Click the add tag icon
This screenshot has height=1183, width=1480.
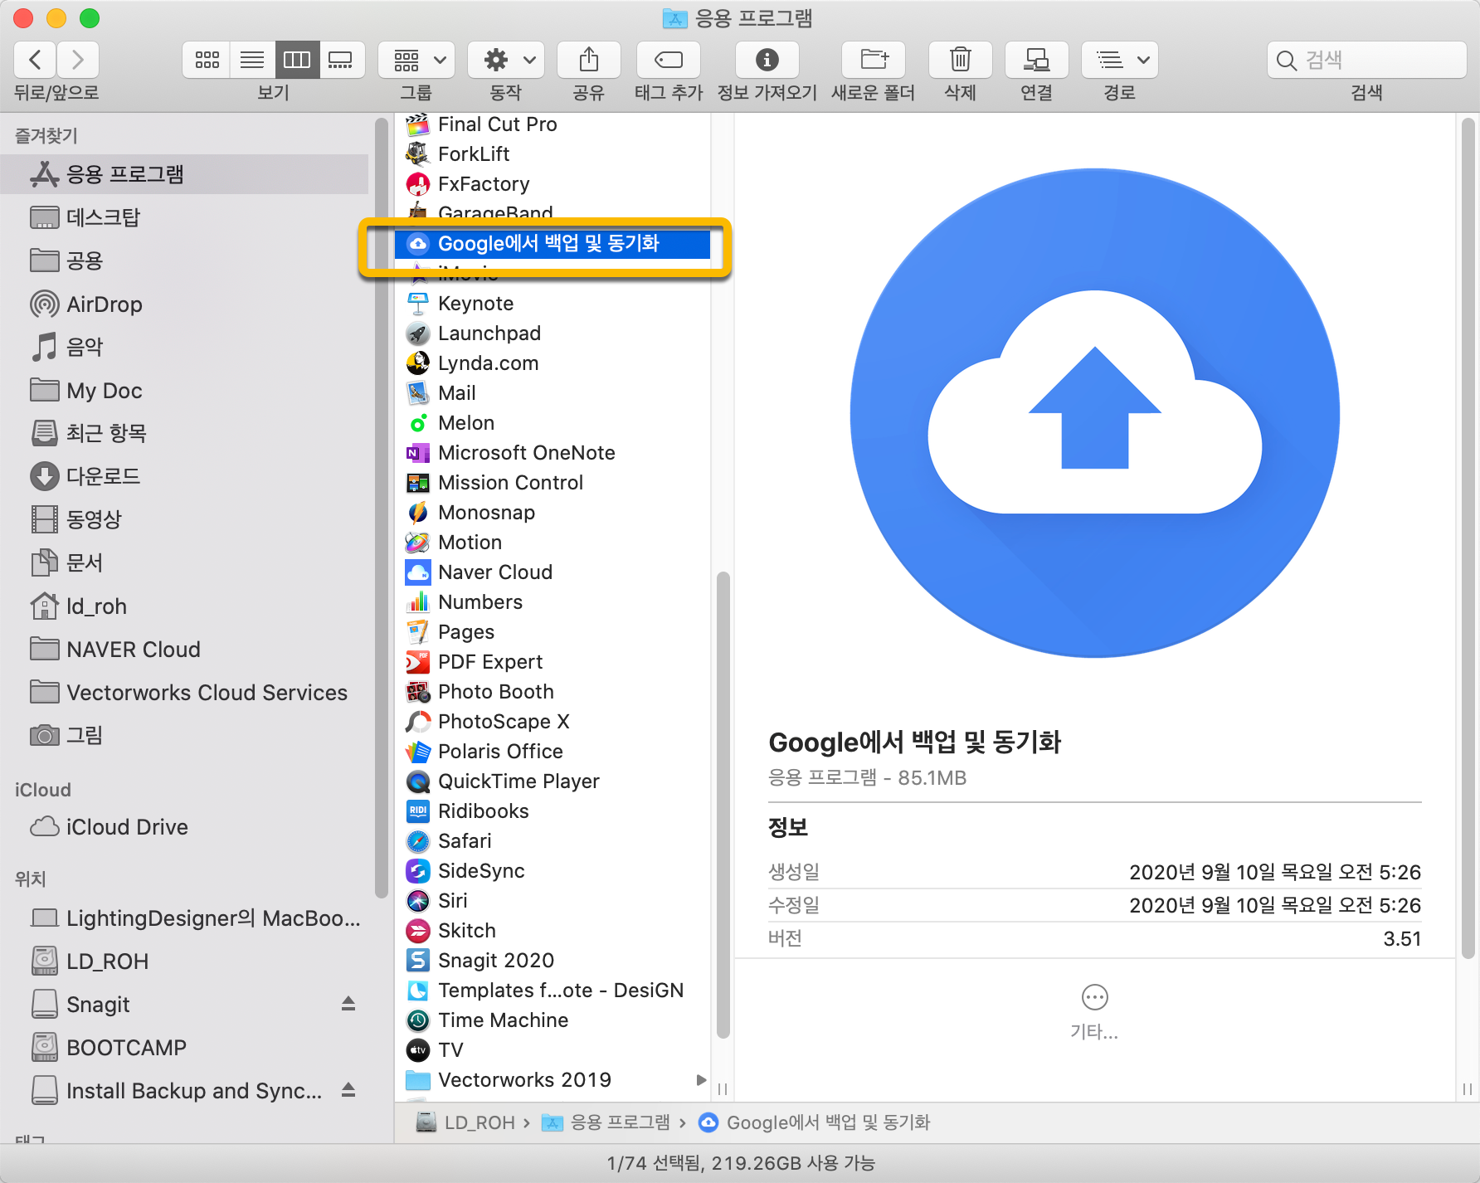[669, 60]
